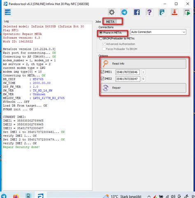Click the Read Info button
The width and height of the screenshot is (195, 198).
point(144,64)
